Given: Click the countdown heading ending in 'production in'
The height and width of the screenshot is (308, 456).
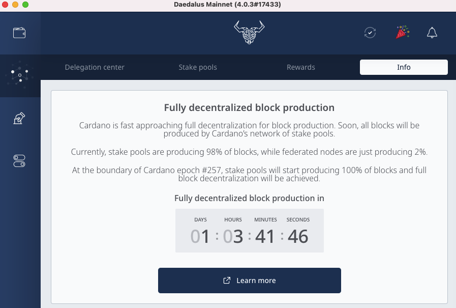Looking at the screenshot, I should 249,198.
